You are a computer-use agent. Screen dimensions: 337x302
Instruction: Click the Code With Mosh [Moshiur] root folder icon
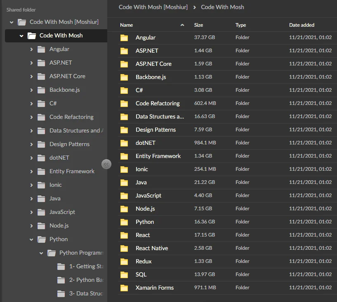point(22,22)
